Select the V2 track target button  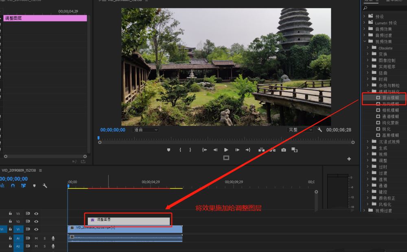click(18, 222)
